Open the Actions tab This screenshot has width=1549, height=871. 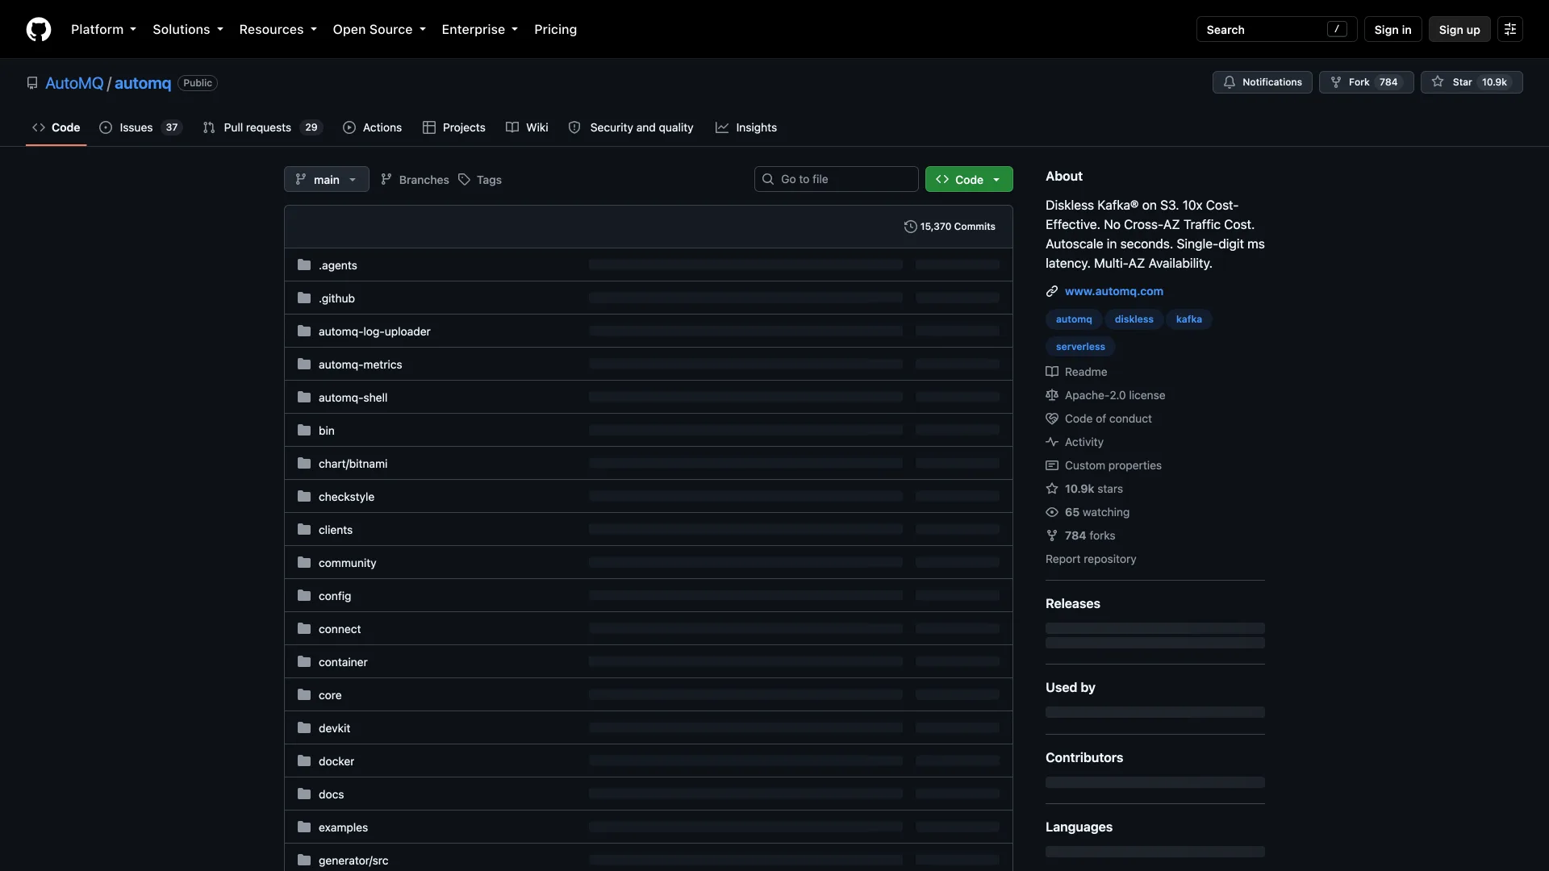pos(372,127)
